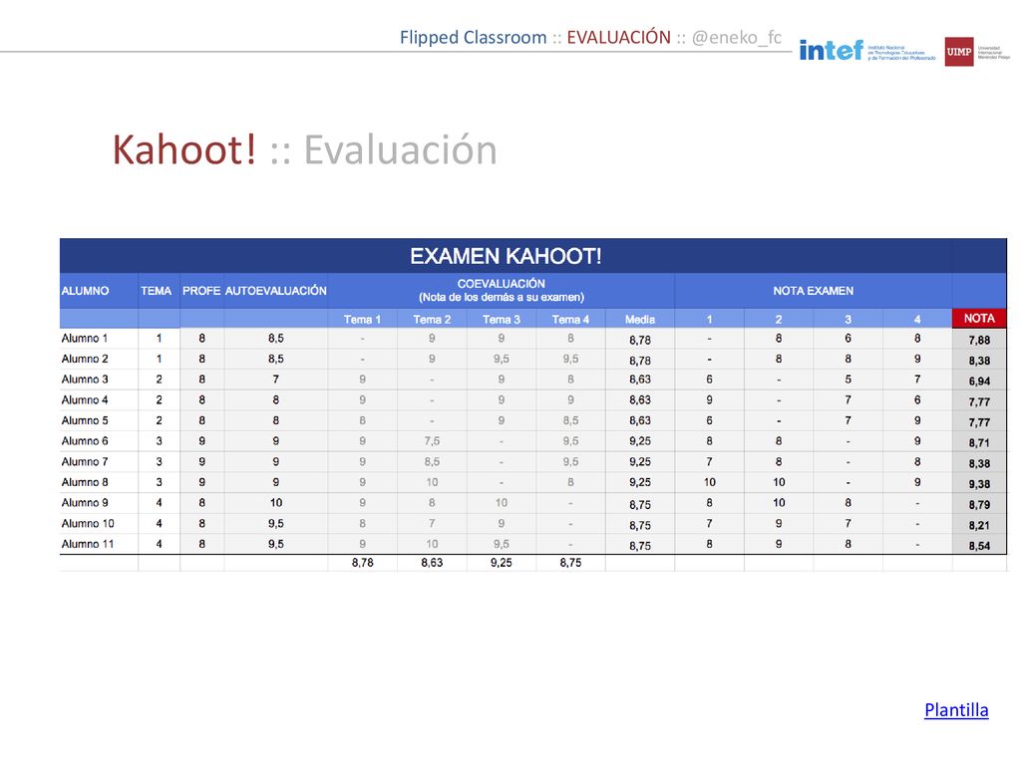Click Alumno 6 Tema 2 value 7,5

[432, 441]
